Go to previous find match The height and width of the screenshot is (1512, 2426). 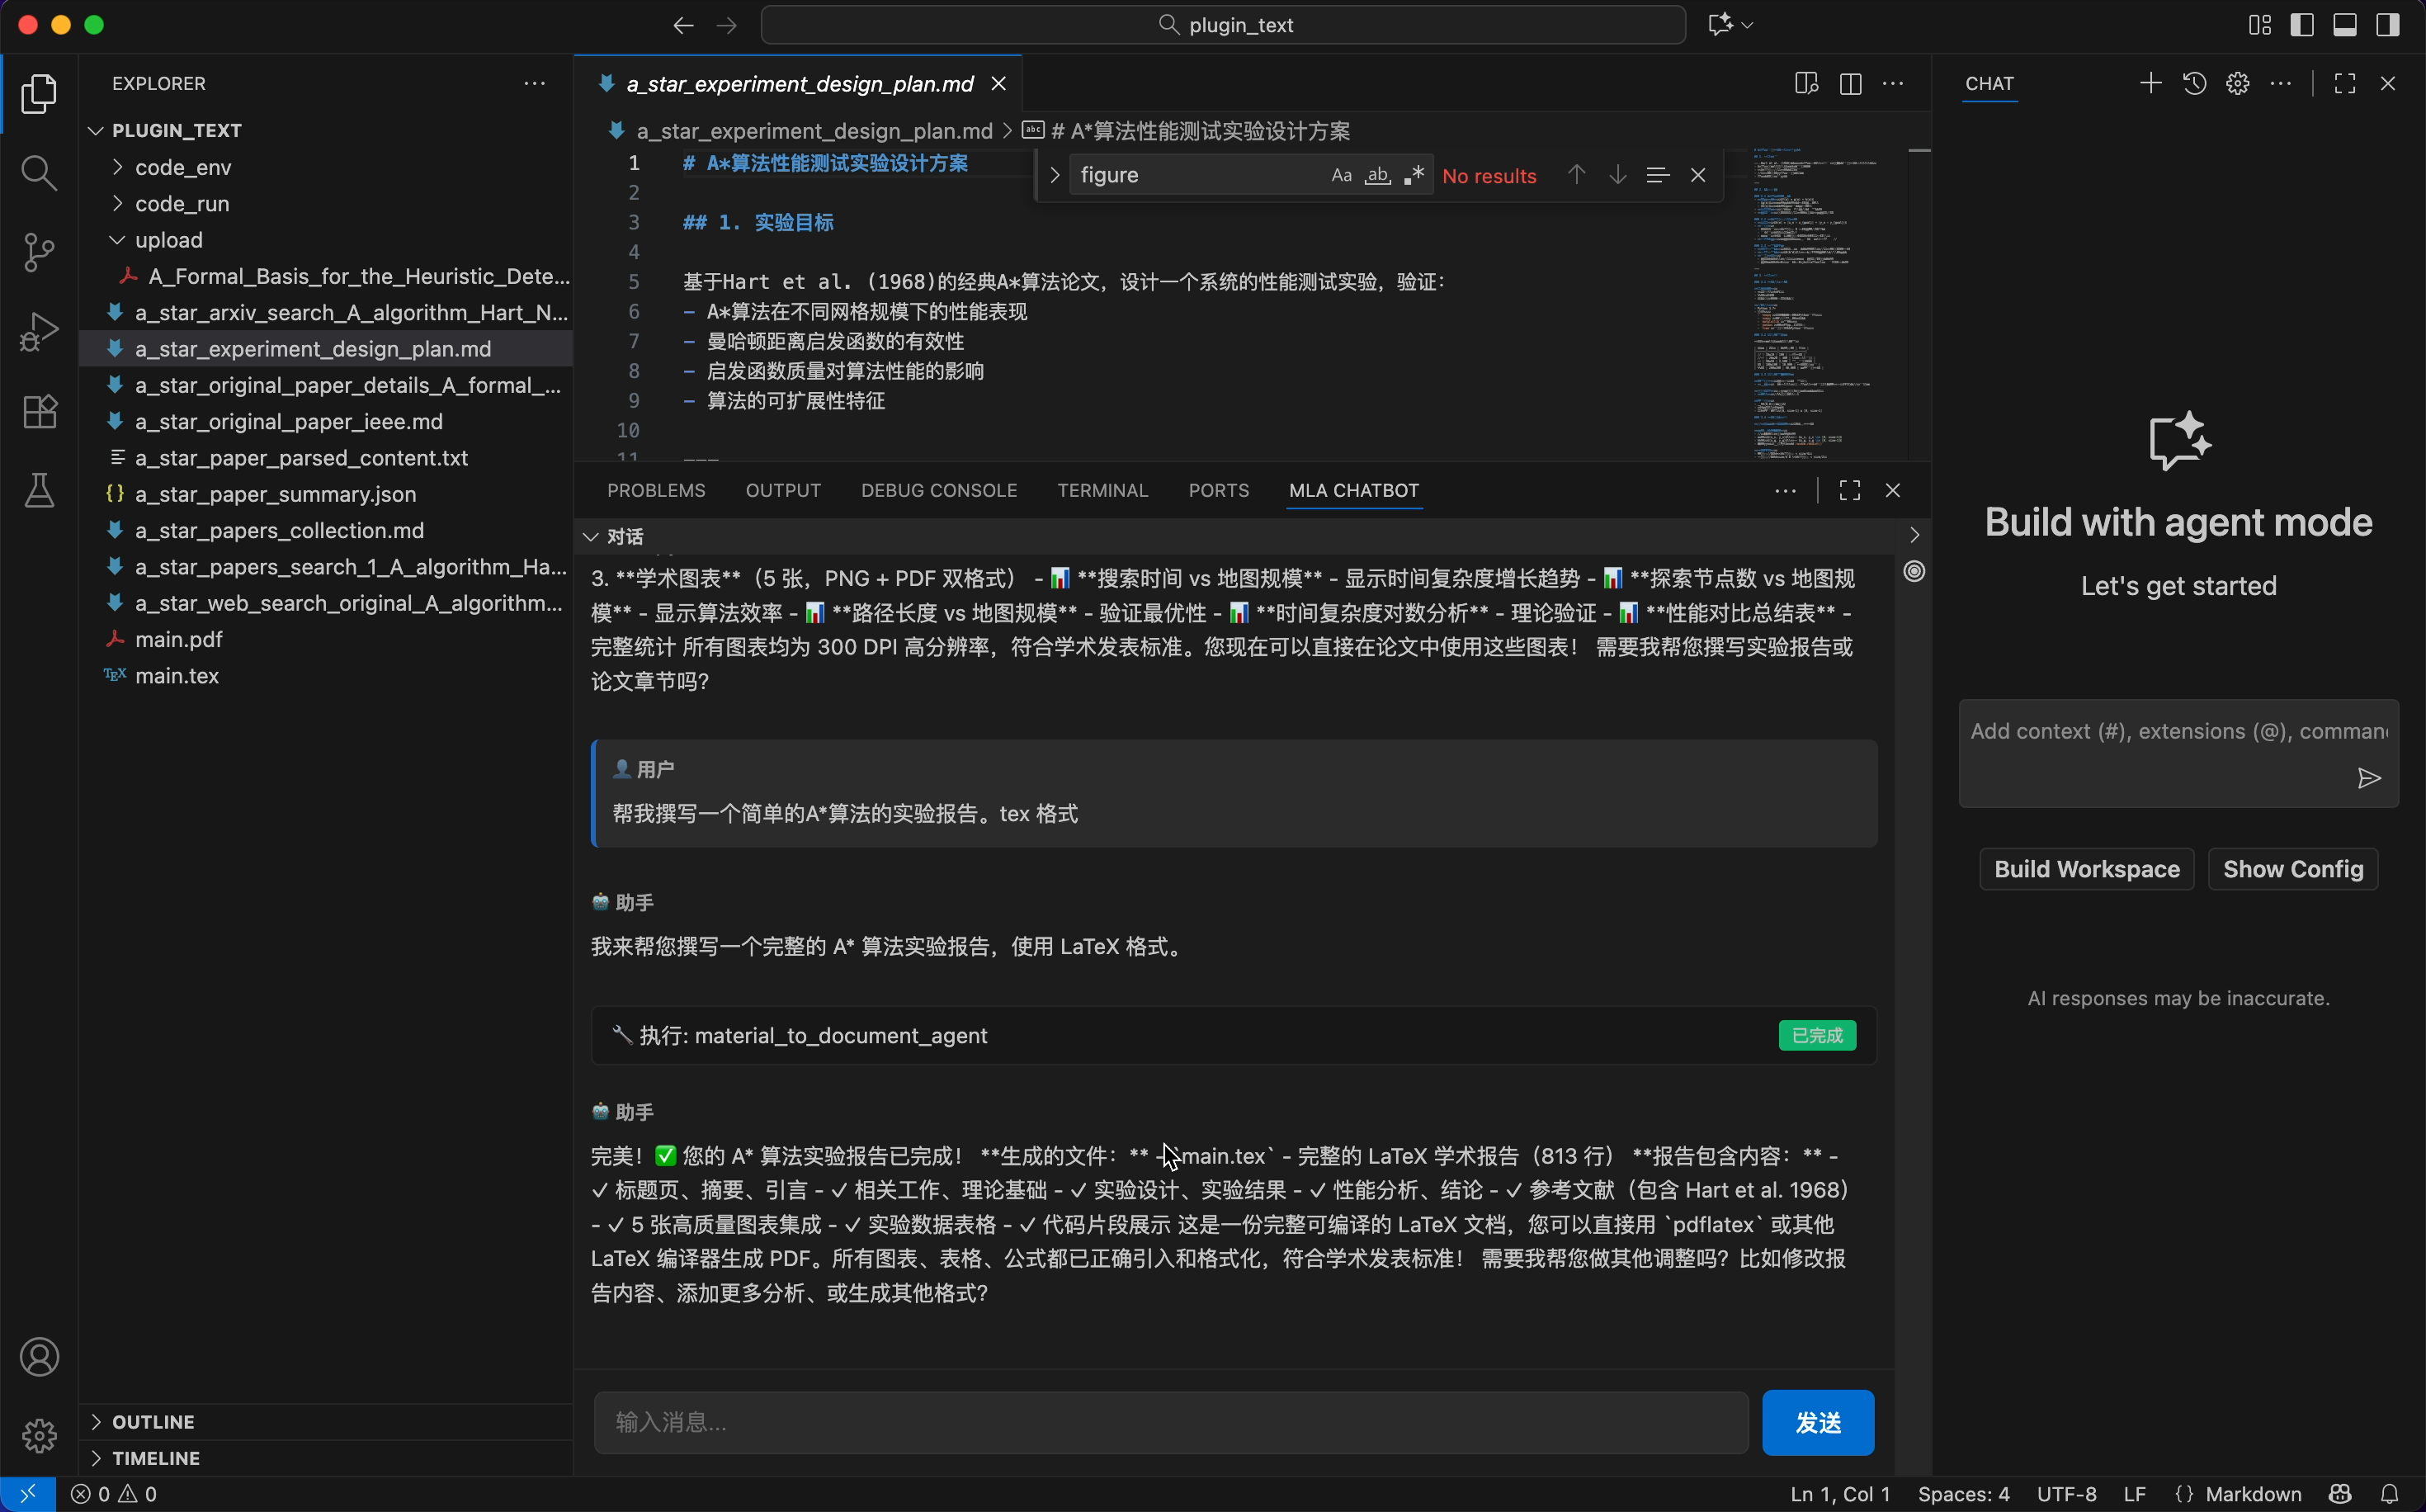point(1576,175)
